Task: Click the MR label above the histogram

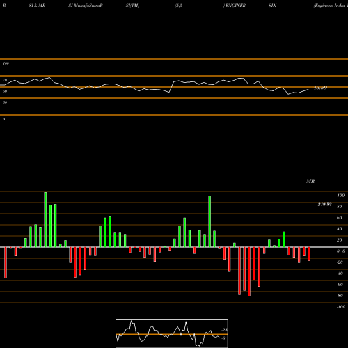Action: [x=310, y=181]
